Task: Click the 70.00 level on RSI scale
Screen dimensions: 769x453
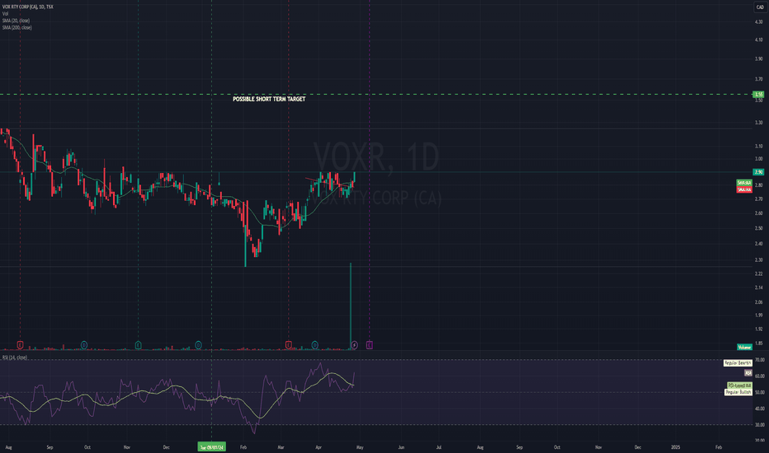Action: click(760, 360)
